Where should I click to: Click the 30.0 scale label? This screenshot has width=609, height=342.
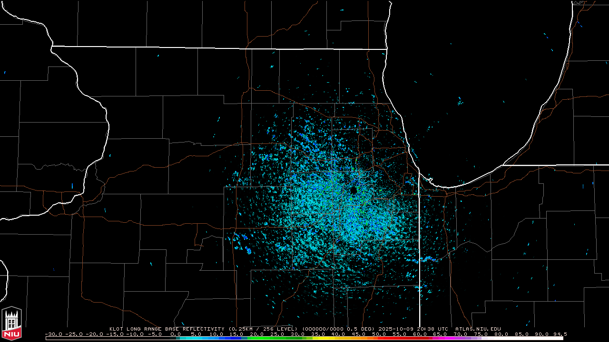pyautogui.click(x=298, y=334)
